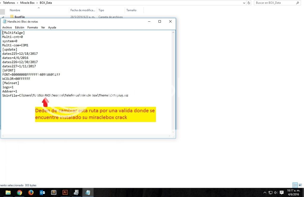Open the Action Center notifications icon
The width and height of the screenshot is (304, 197).
point(282,193)
